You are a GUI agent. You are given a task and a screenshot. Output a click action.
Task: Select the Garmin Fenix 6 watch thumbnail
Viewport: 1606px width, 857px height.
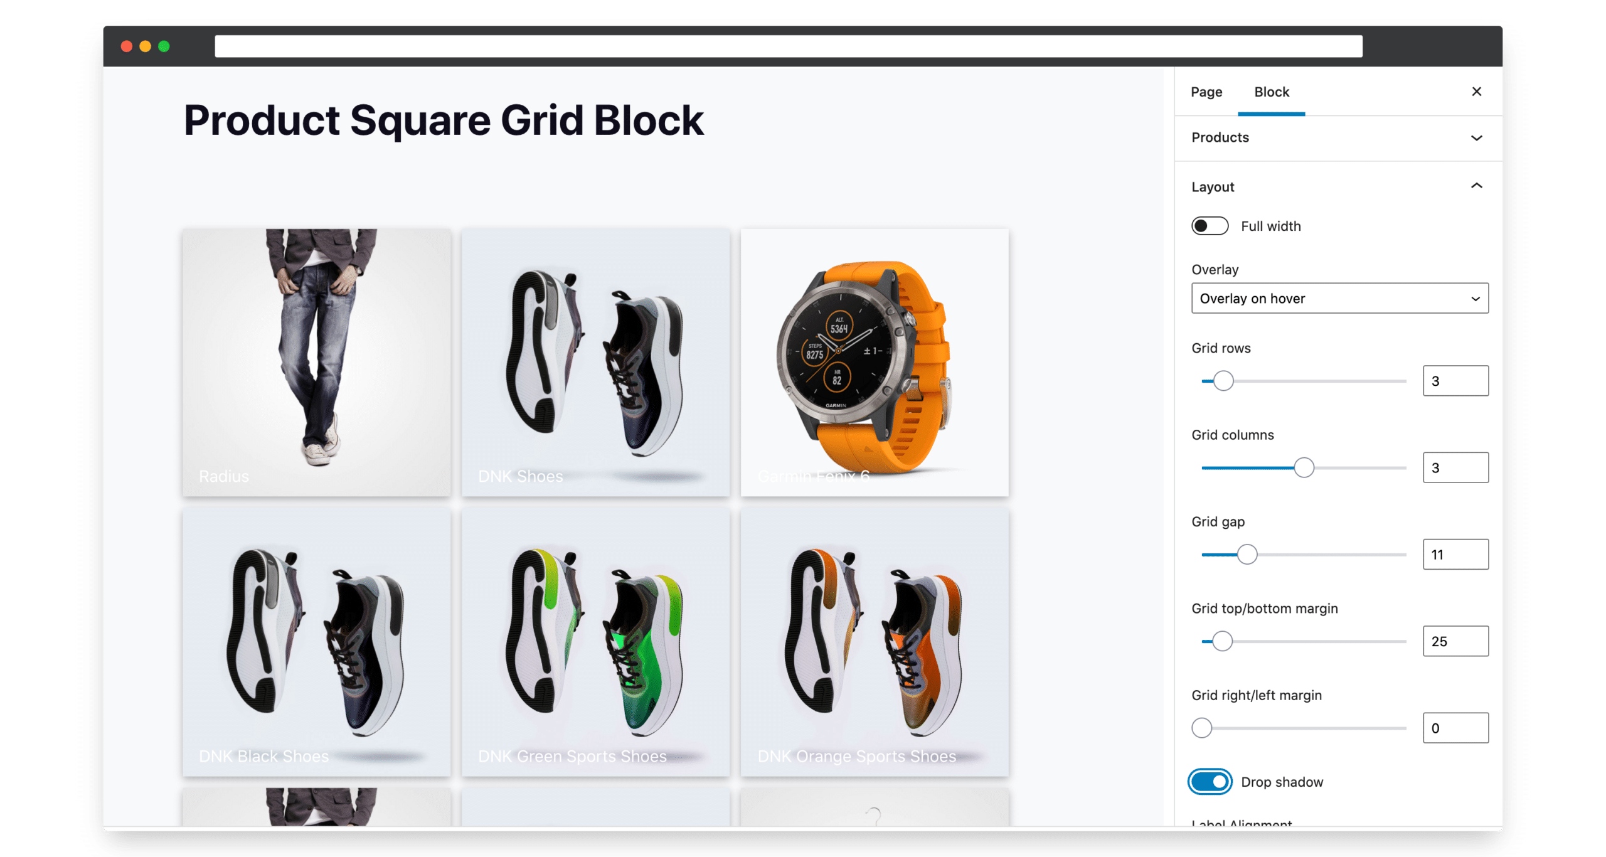click(x=874, y=362)
